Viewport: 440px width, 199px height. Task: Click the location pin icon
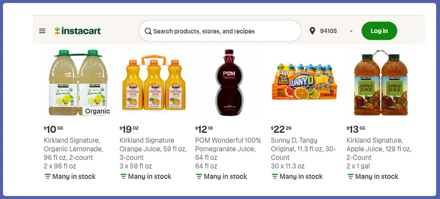coord(312,31)
